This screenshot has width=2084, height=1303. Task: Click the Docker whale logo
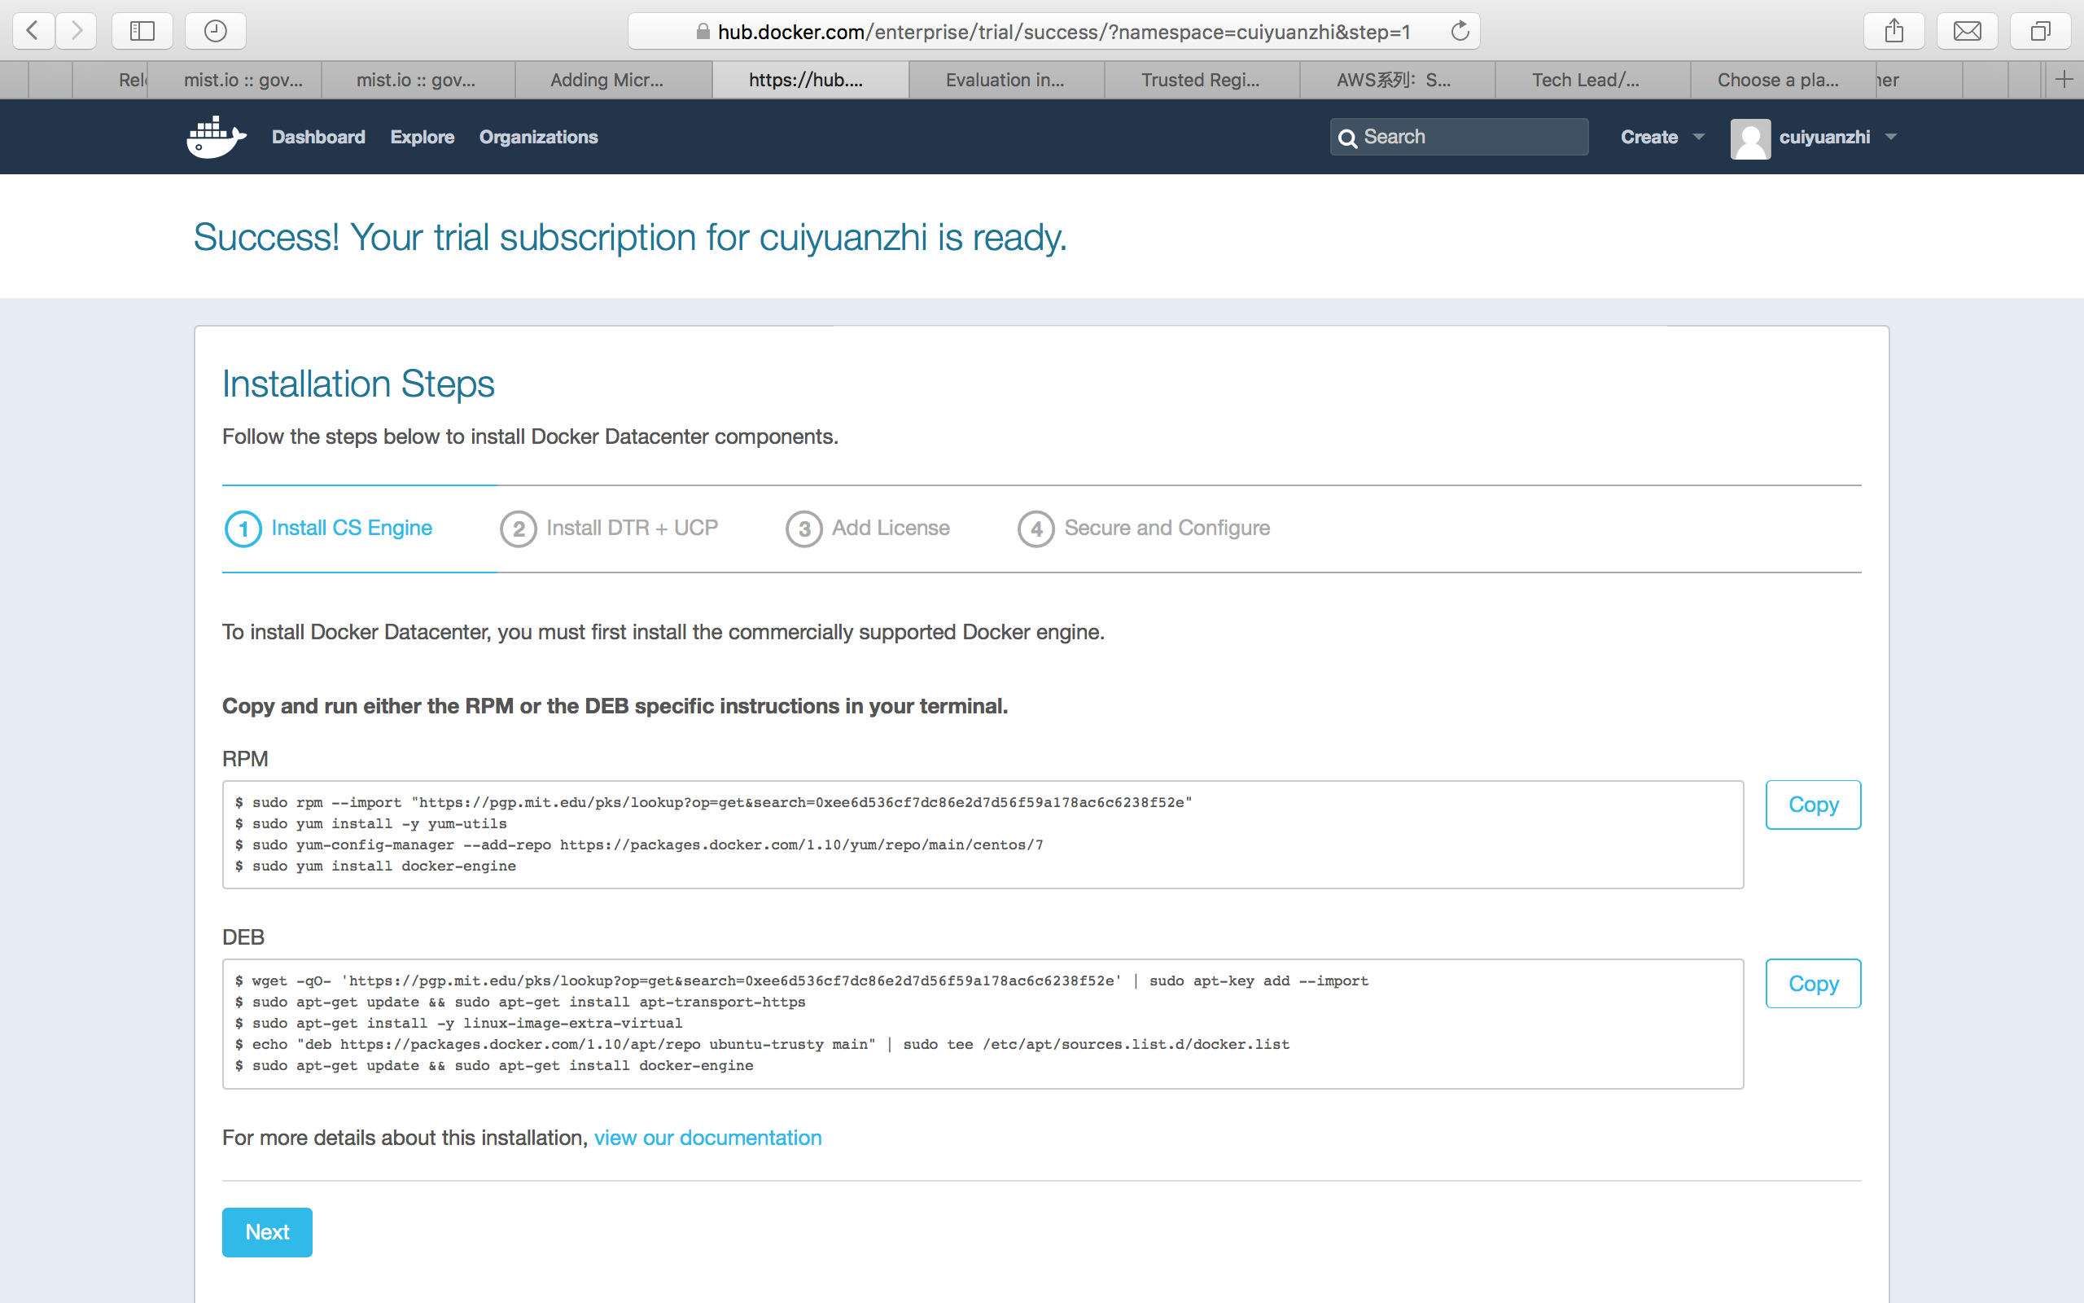pos(217,137)
